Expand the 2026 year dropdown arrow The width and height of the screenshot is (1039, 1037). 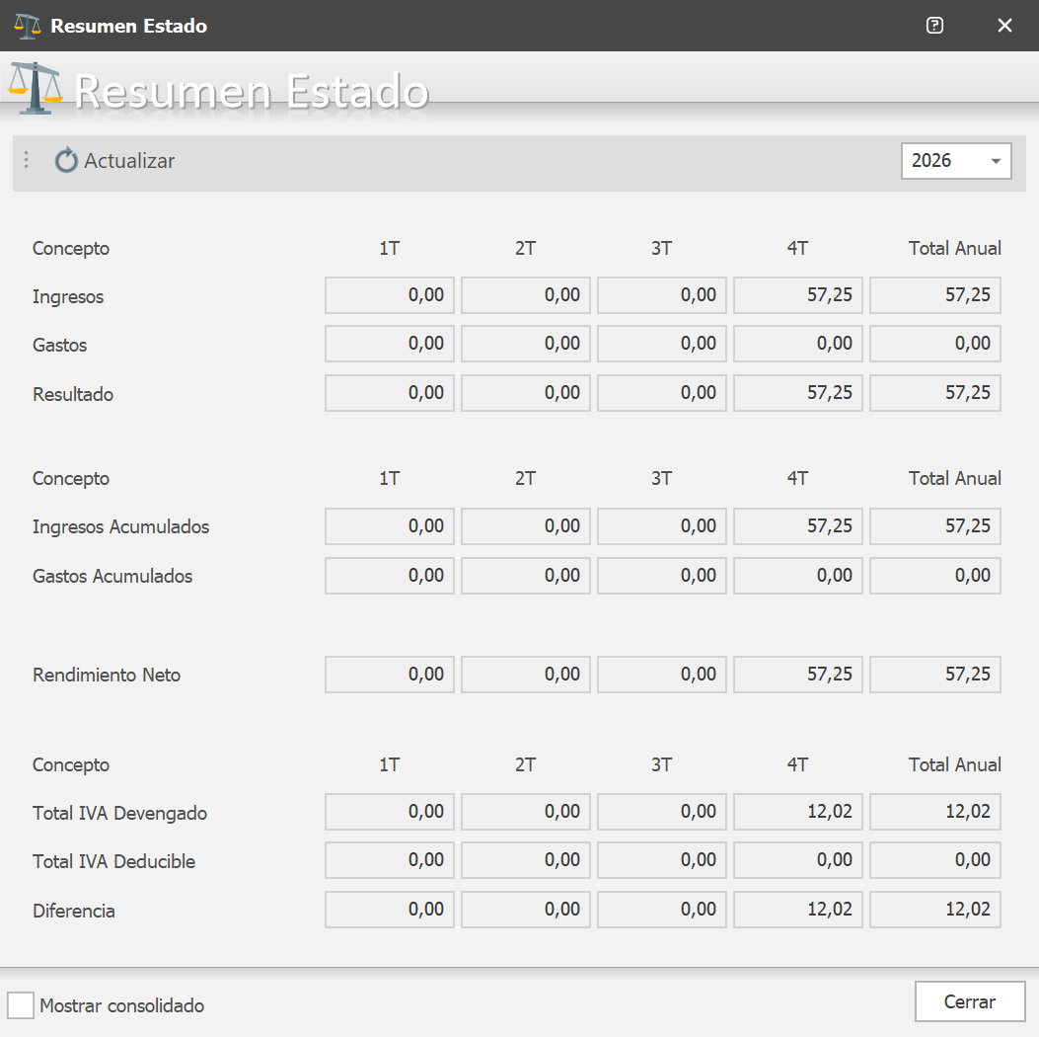[996, 161]
